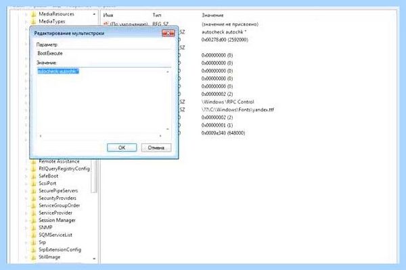
Task: Expand the SecurityProviders tree node
Action: [26, 198]
